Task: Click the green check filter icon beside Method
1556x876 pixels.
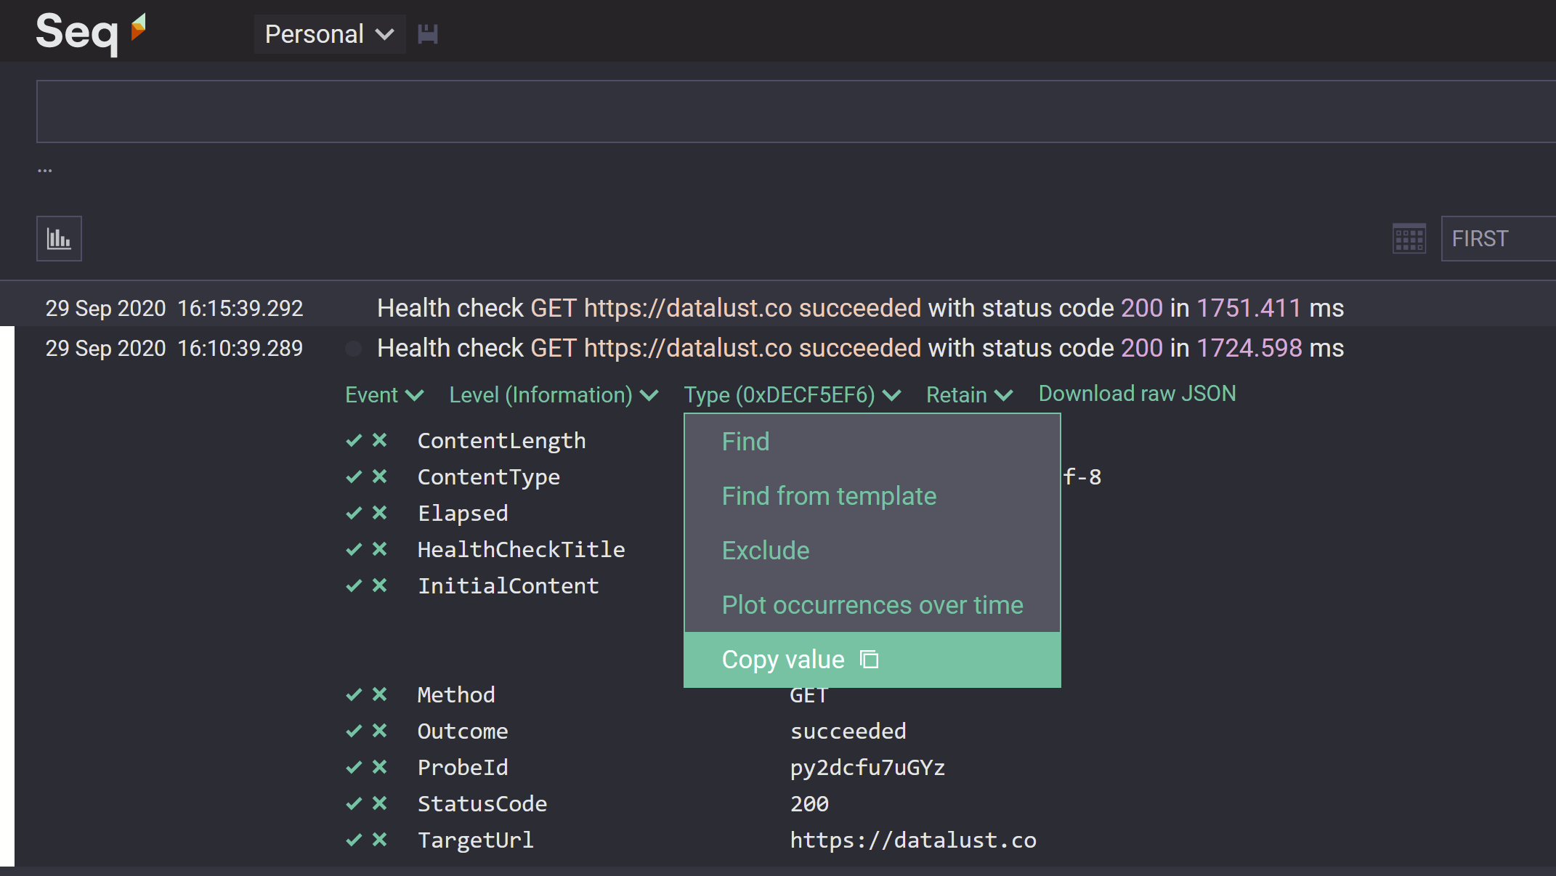Action: [354, 694]
